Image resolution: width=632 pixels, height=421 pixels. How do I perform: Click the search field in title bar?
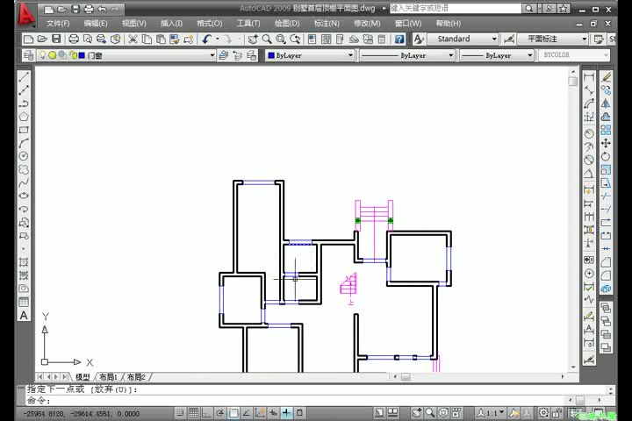coord(456,9)
